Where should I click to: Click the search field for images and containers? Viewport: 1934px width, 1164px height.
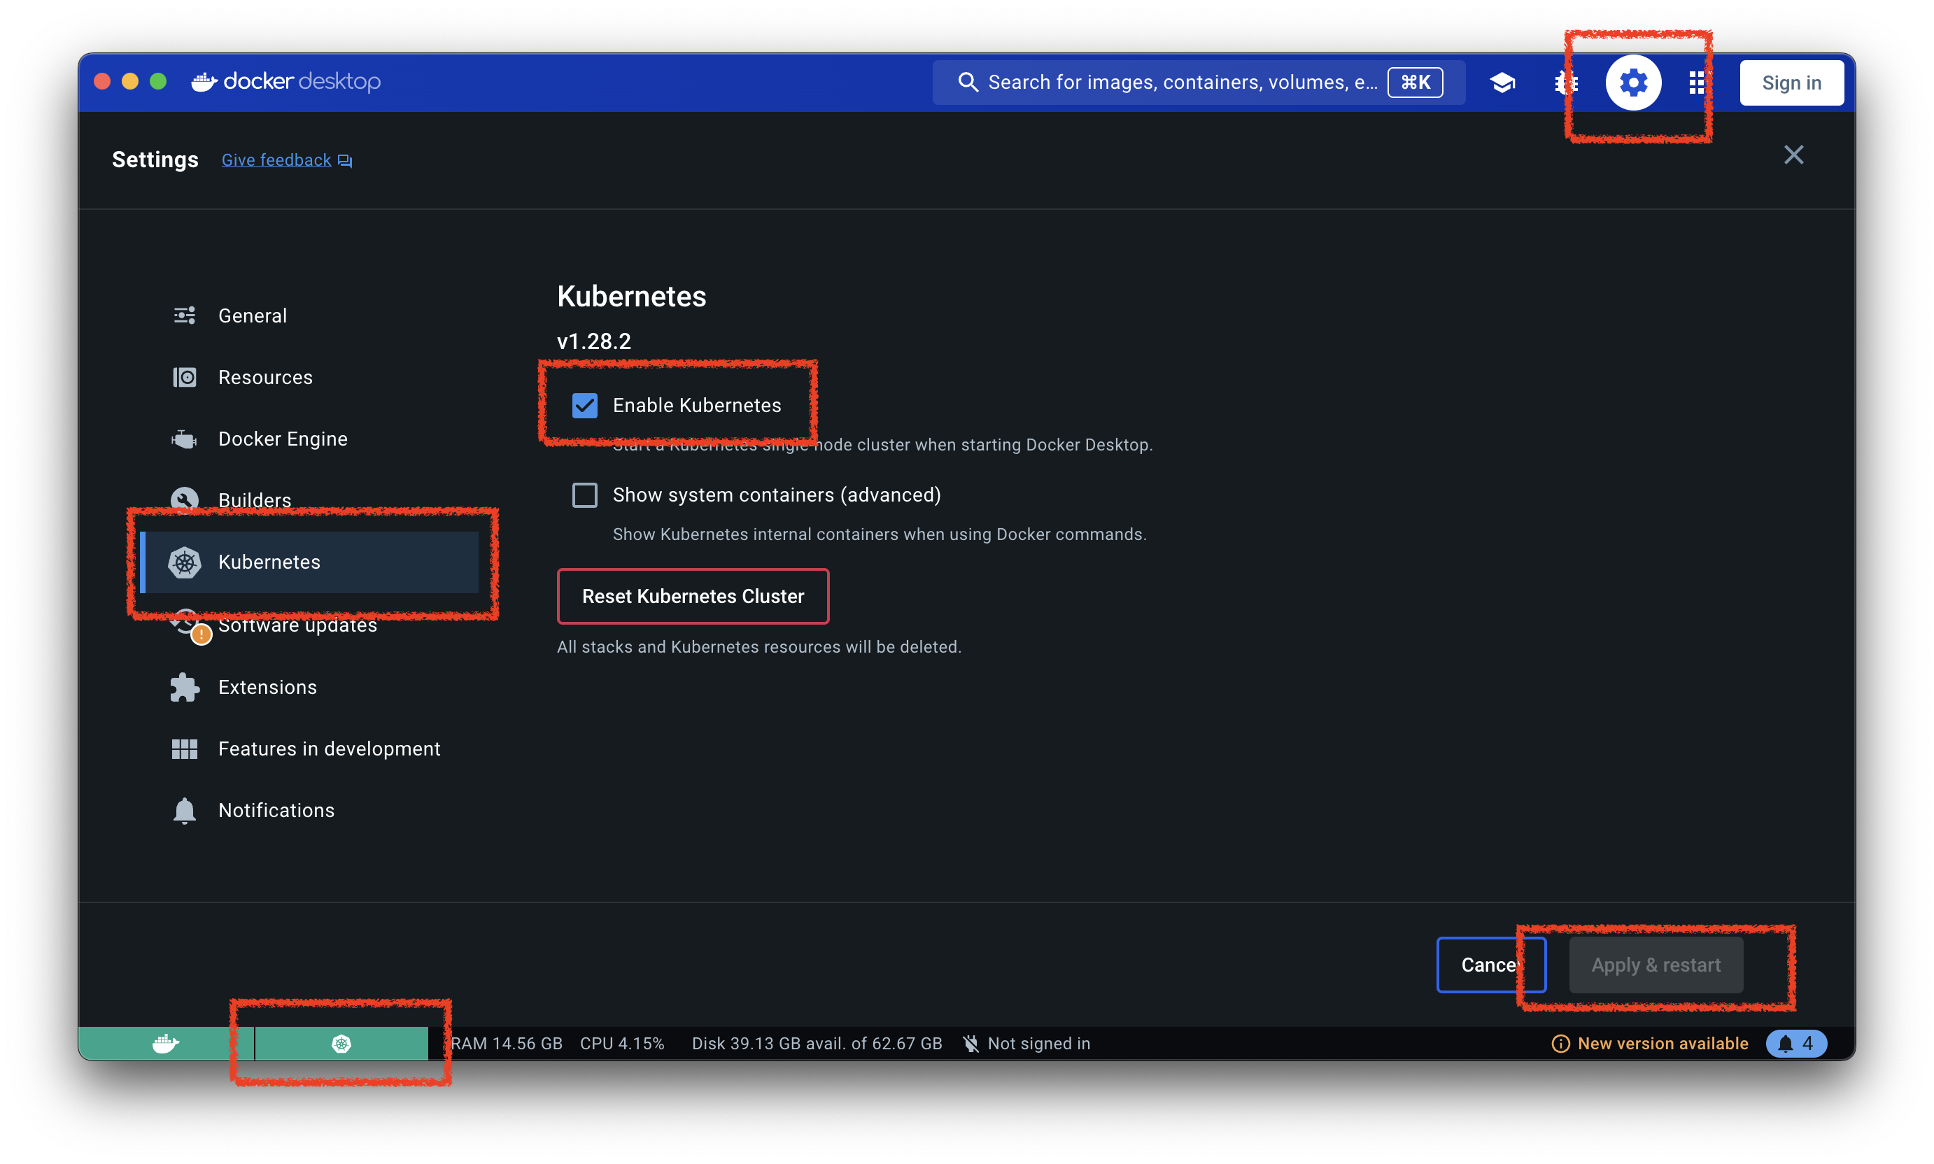[x=1198, y=83]
